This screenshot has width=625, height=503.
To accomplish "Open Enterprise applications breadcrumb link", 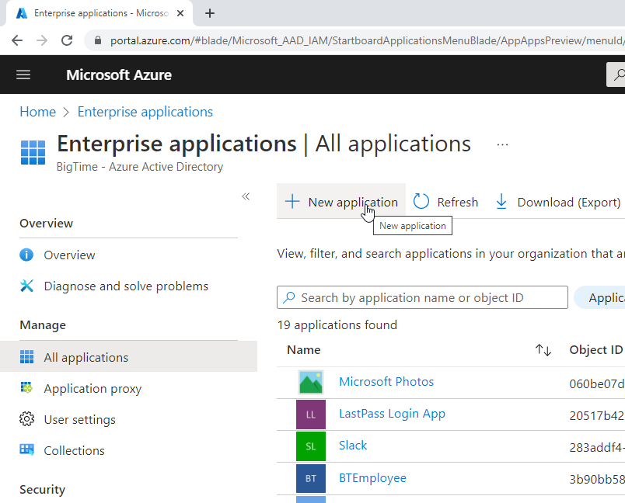I will point(145,112).
